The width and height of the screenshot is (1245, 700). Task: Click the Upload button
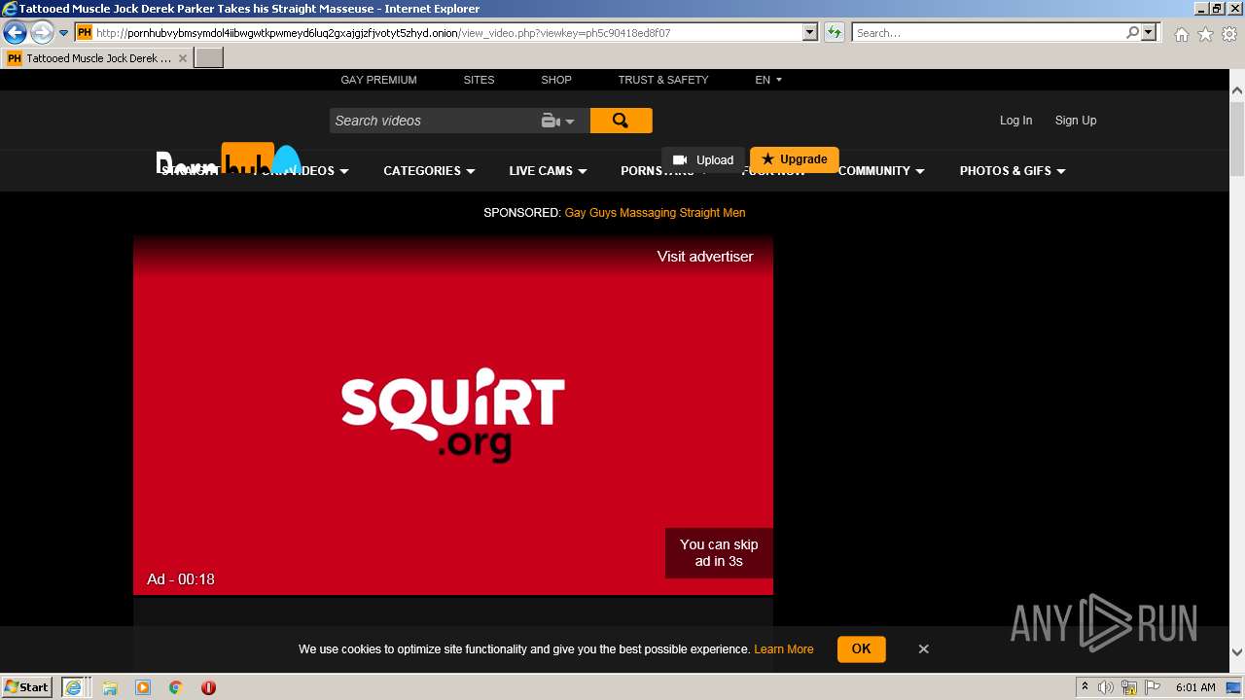[703, 160]
